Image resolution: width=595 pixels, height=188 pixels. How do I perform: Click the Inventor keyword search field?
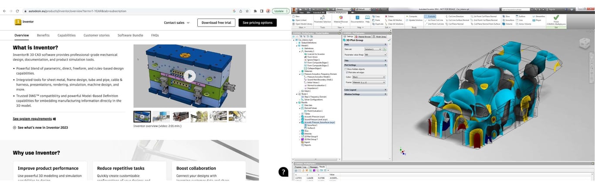pyautogui.click(x=515, y=9)
